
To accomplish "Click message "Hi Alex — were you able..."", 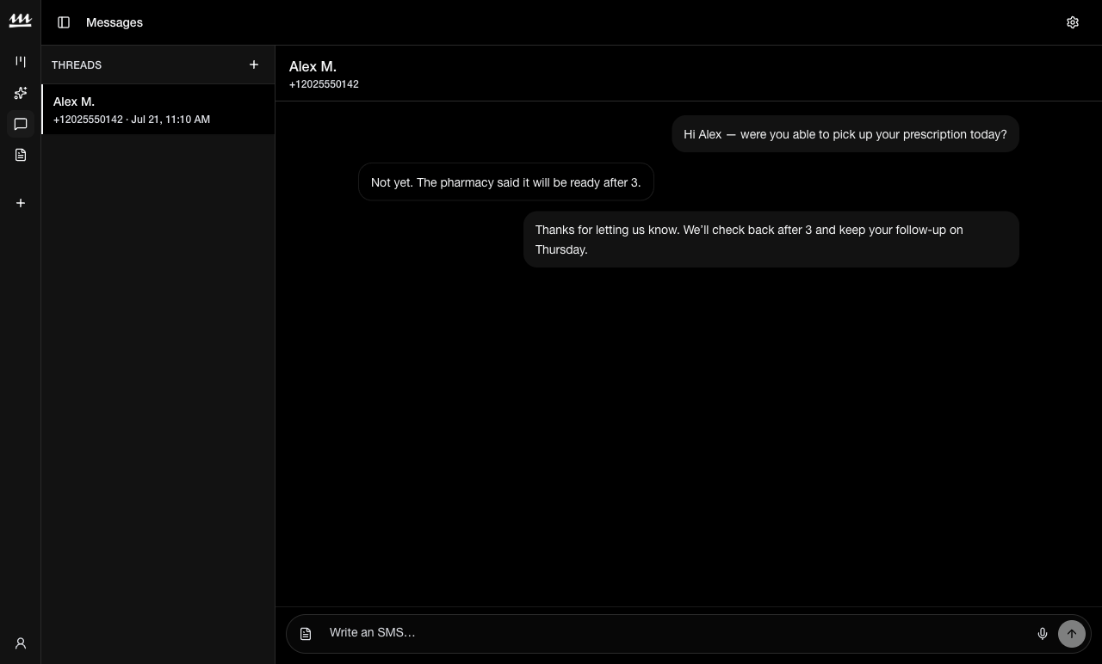I will 845,134.
